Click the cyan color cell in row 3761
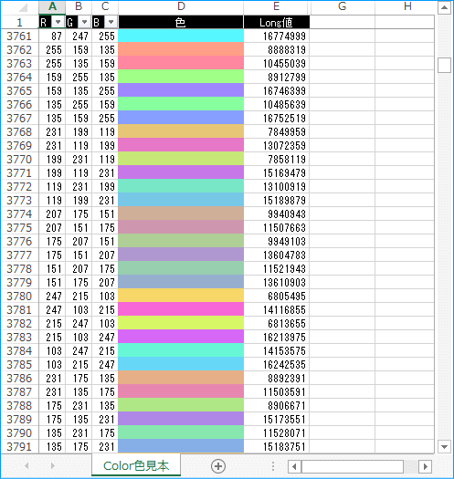The height and width of the screenshot is (479, 454). [181, 36]
